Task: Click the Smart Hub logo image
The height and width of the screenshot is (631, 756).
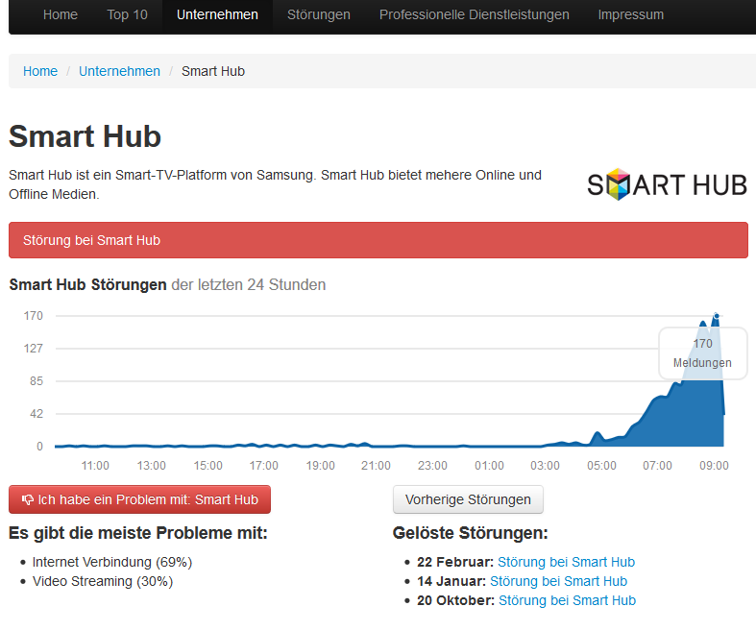Action: coord(668,184)
